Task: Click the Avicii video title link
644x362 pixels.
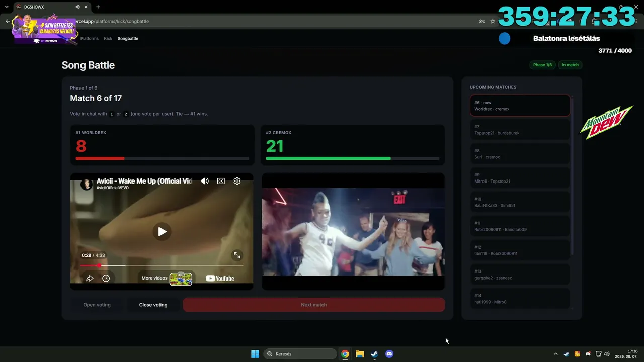Action: click(144, 181)
